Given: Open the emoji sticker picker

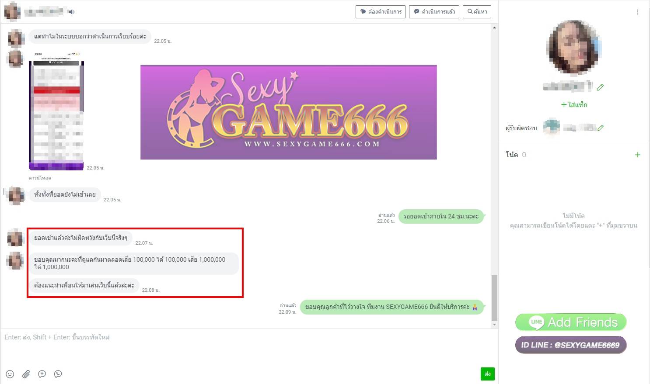Looking at the screenshot, I should click(x=10, y=374).
